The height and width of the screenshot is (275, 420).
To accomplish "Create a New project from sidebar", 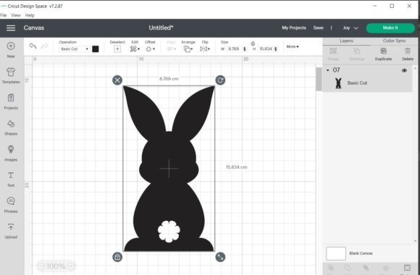I will click(11, 50).
